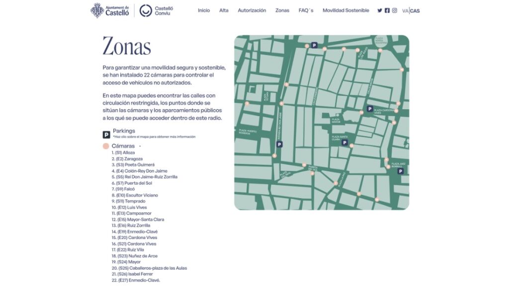511x287 pixels.
Task: Open the Movilidad Sostenible link
Action: coord(345,10)
